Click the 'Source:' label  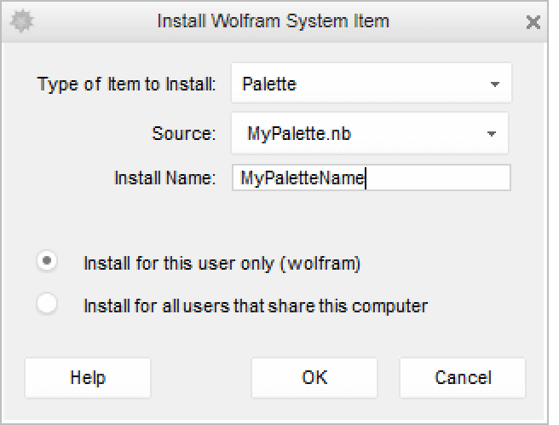pyautogui.click(x=185, y=134)
